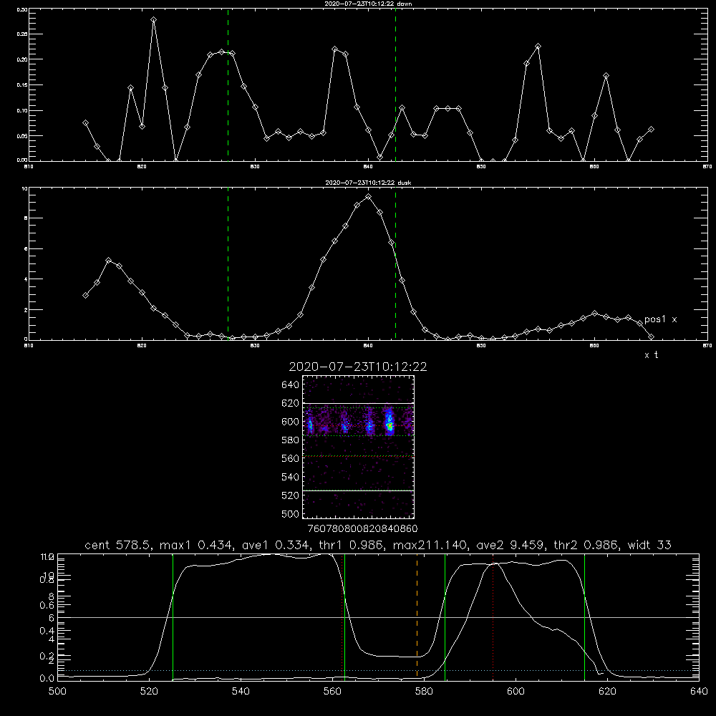Click '0.0' on the bottom plot y-axis
The width and height of the screenshot is (716, 716).
coord(47,679)
